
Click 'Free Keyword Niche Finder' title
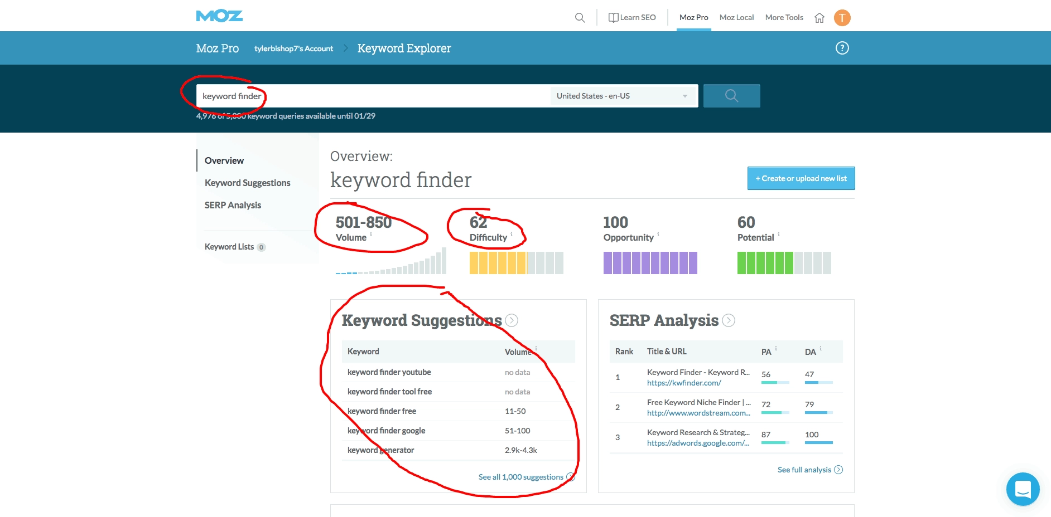tap(698, 402)
